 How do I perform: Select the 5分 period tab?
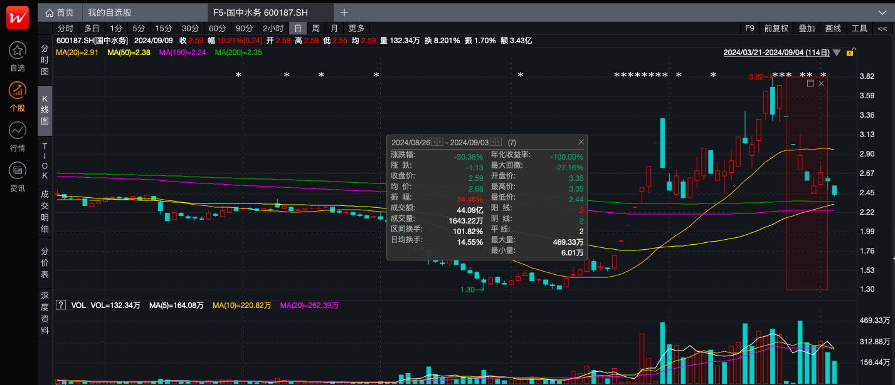[138, 28]
